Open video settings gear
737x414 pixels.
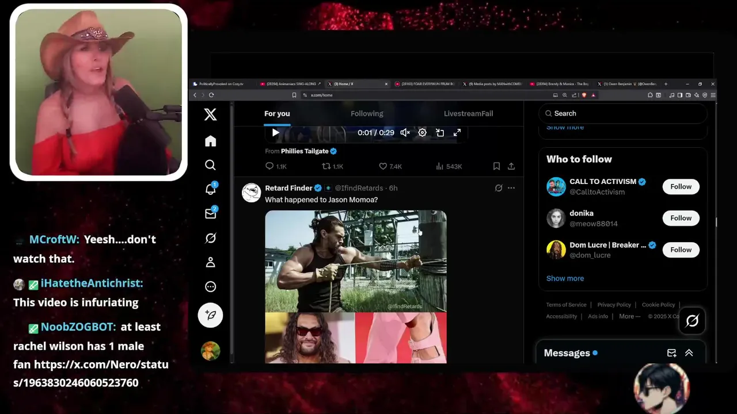[422, 133]
